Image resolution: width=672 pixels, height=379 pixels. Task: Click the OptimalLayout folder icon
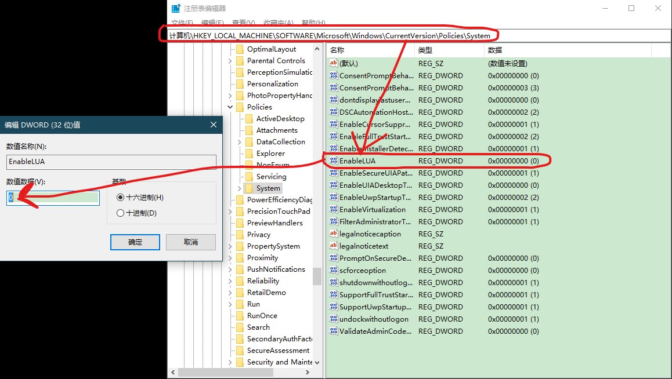tap(240, 49)
